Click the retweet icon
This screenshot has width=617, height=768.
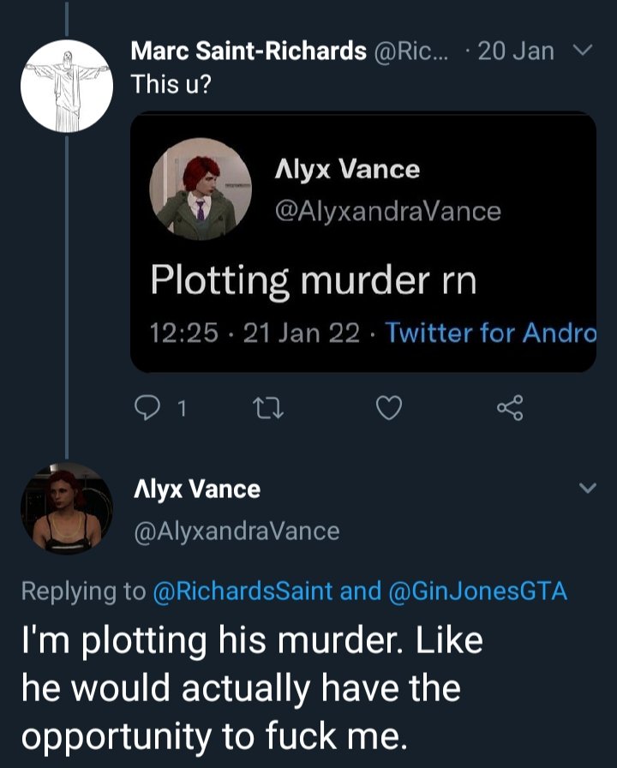[x=267, y=410]
